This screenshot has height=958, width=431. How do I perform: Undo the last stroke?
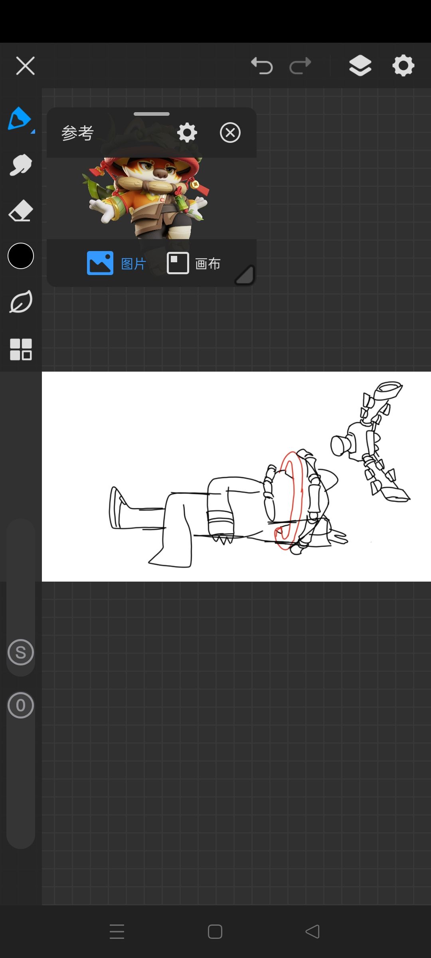point(262,66)
